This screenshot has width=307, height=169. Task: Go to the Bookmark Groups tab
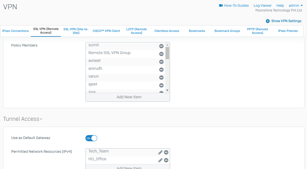[x=227, y=31]
